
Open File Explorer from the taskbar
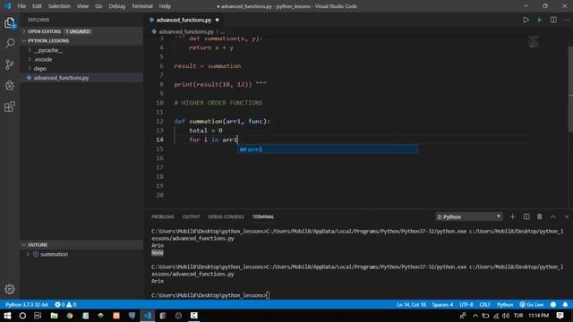pyautogui.click(x=54, y=316)
